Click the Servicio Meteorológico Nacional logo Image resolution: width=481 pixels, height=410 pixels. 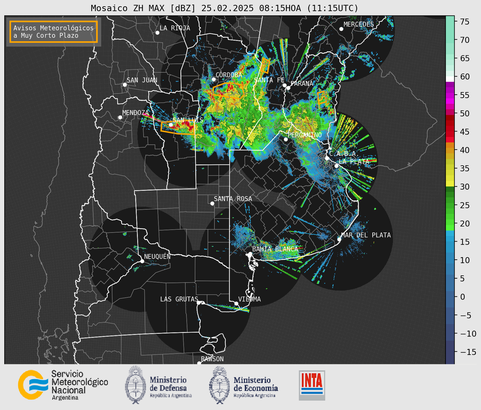[63, 385]
